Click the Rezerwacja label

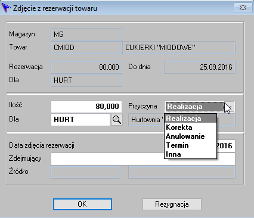26,67
